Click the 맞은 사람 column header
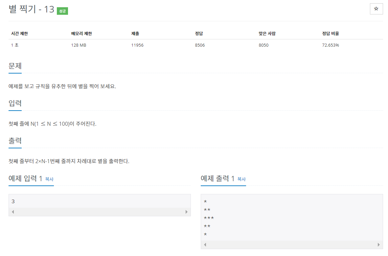Viewport: 388px width, 256px height. click(x=267, y=33)
